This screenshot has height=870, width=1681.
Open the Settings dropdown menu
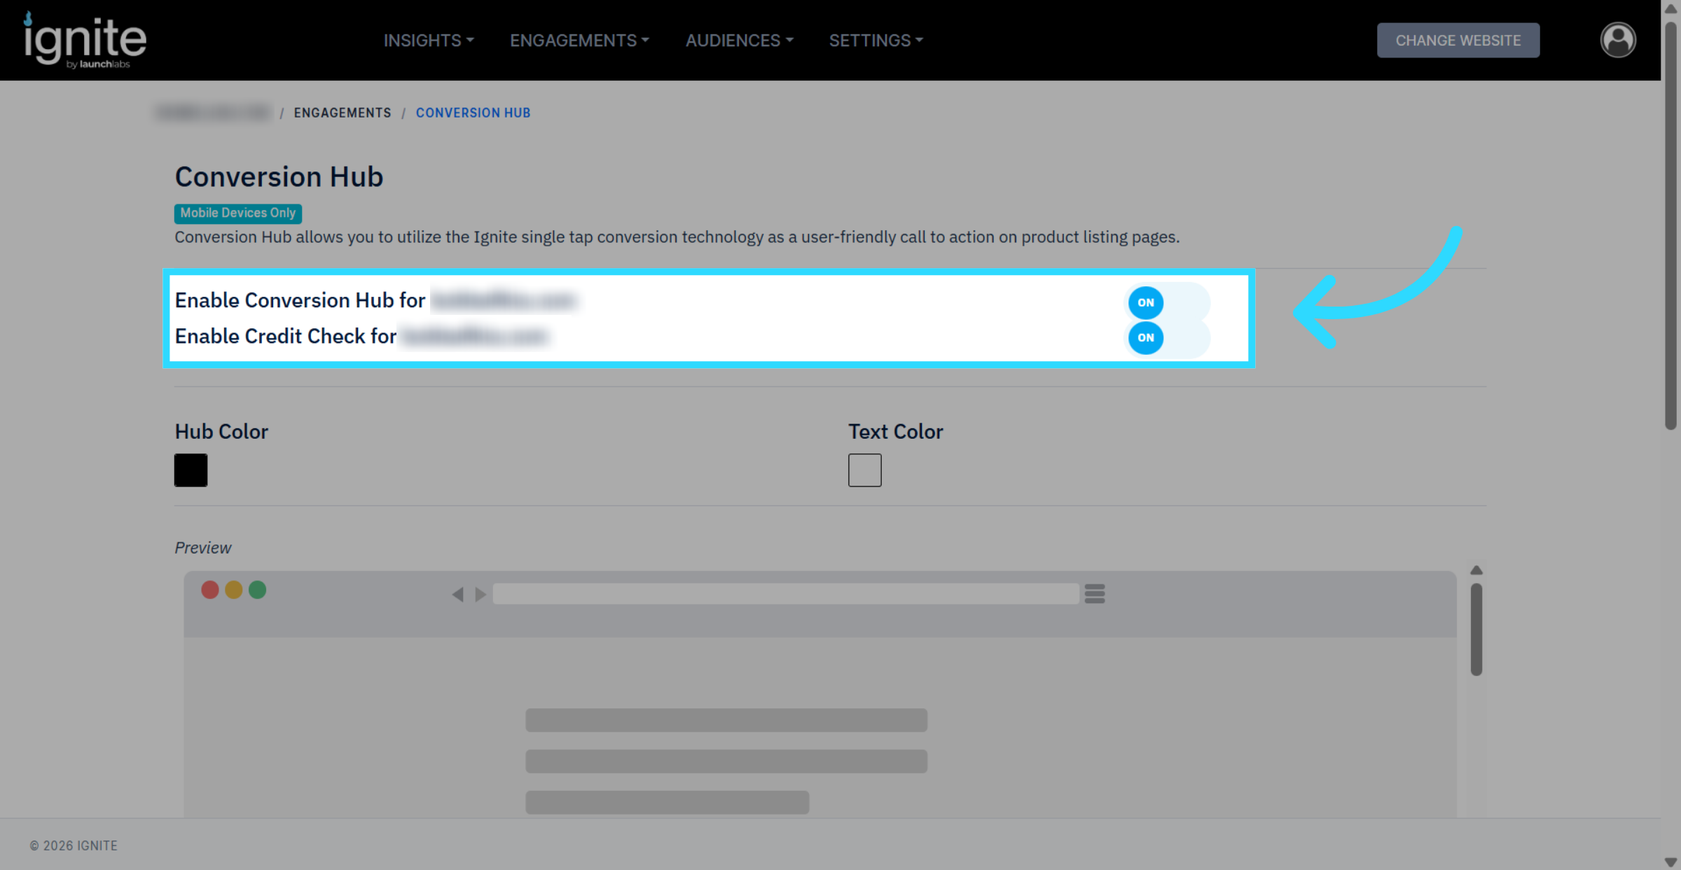[x=876, y=41]
